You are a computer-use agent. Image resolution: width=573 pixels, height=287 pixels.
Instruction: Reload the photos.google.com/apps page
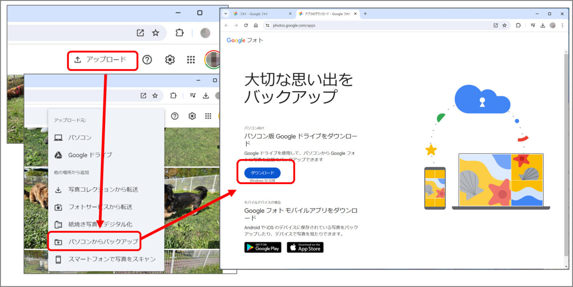[x=246, y=25]
